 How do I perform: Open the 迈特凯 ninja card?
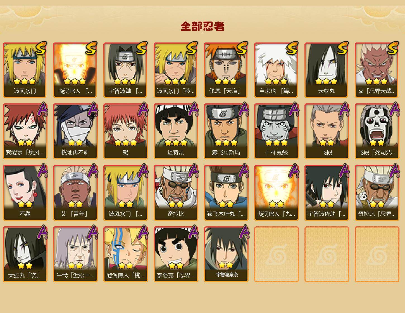(x=176, y=131)
